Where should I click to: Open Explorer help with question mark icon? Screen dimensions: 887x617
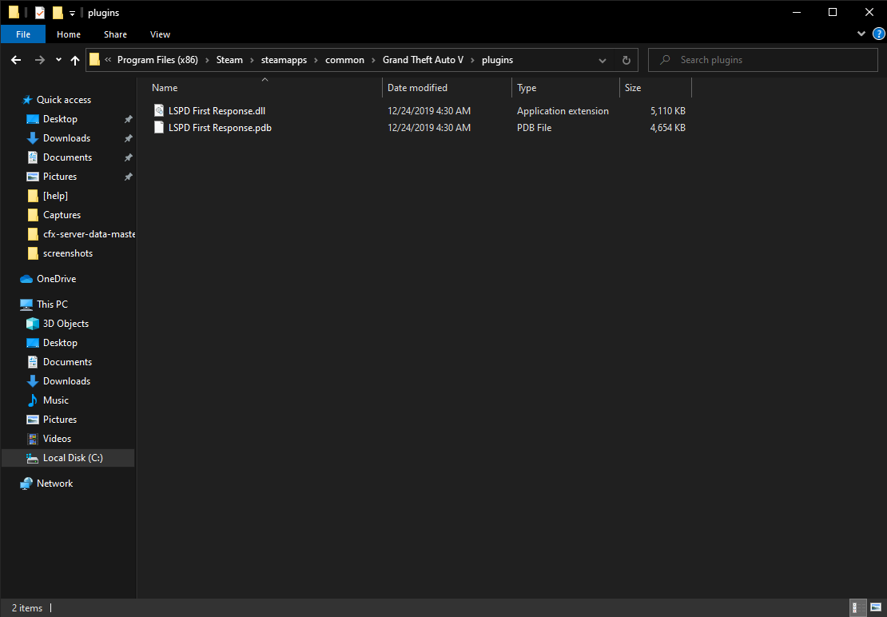point(878,34)
